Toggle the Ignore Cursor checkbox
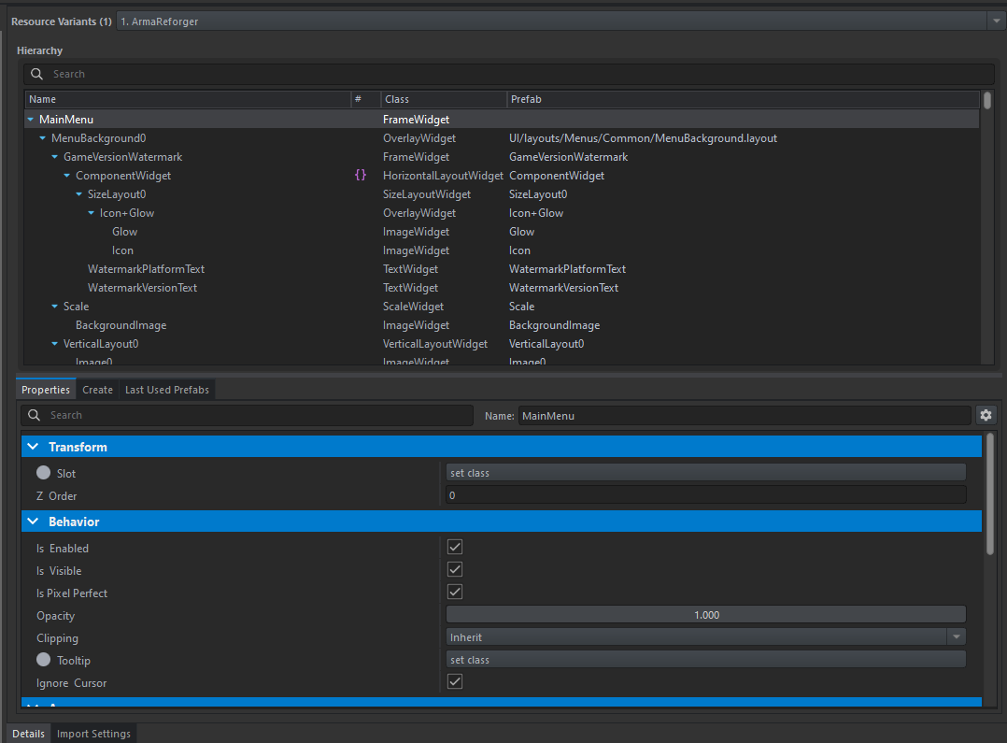The image size is (1007, 743). [x=455, y=681]
